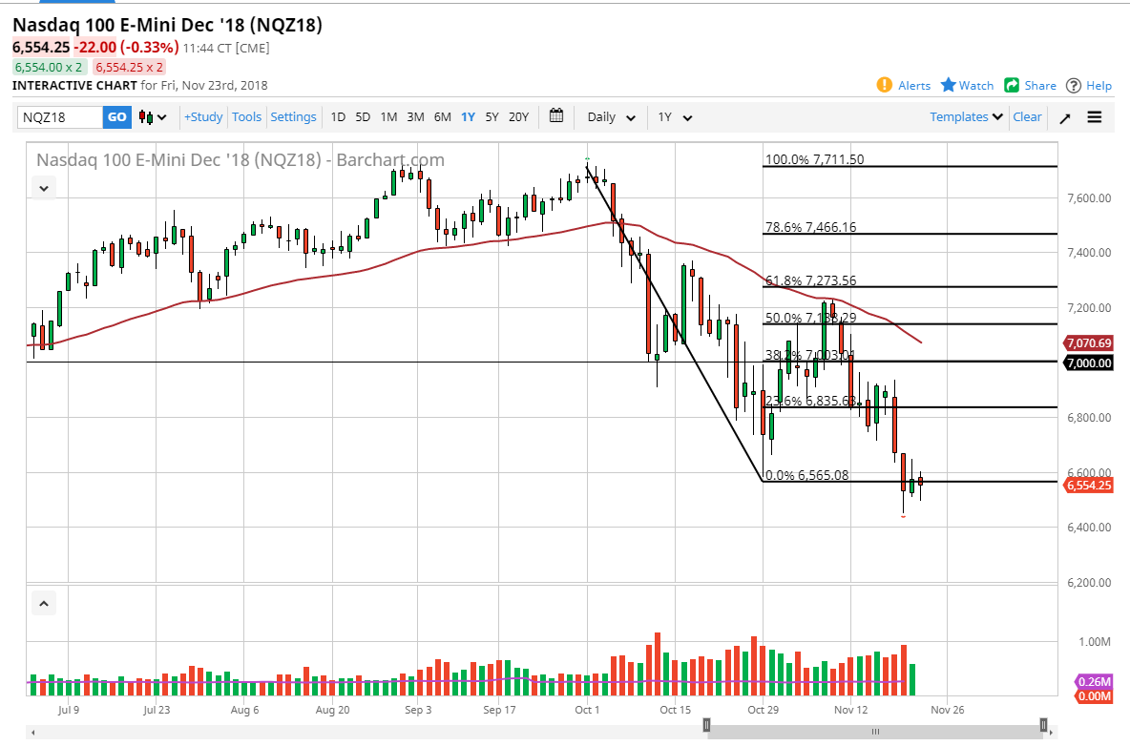Click the Share icon
1130x746 pixels.
tap(1010, 85)
